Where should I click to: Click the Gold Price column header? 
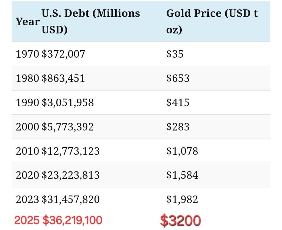(x=212, y=22)
